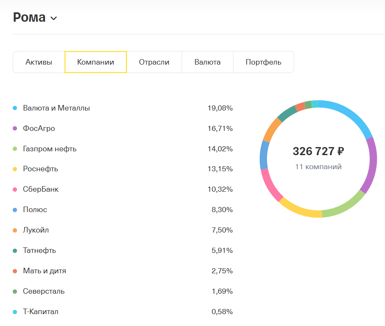This screenshot has height=326, width=385.
Task: Click the Рома account title
Action: tap(29, 17)
